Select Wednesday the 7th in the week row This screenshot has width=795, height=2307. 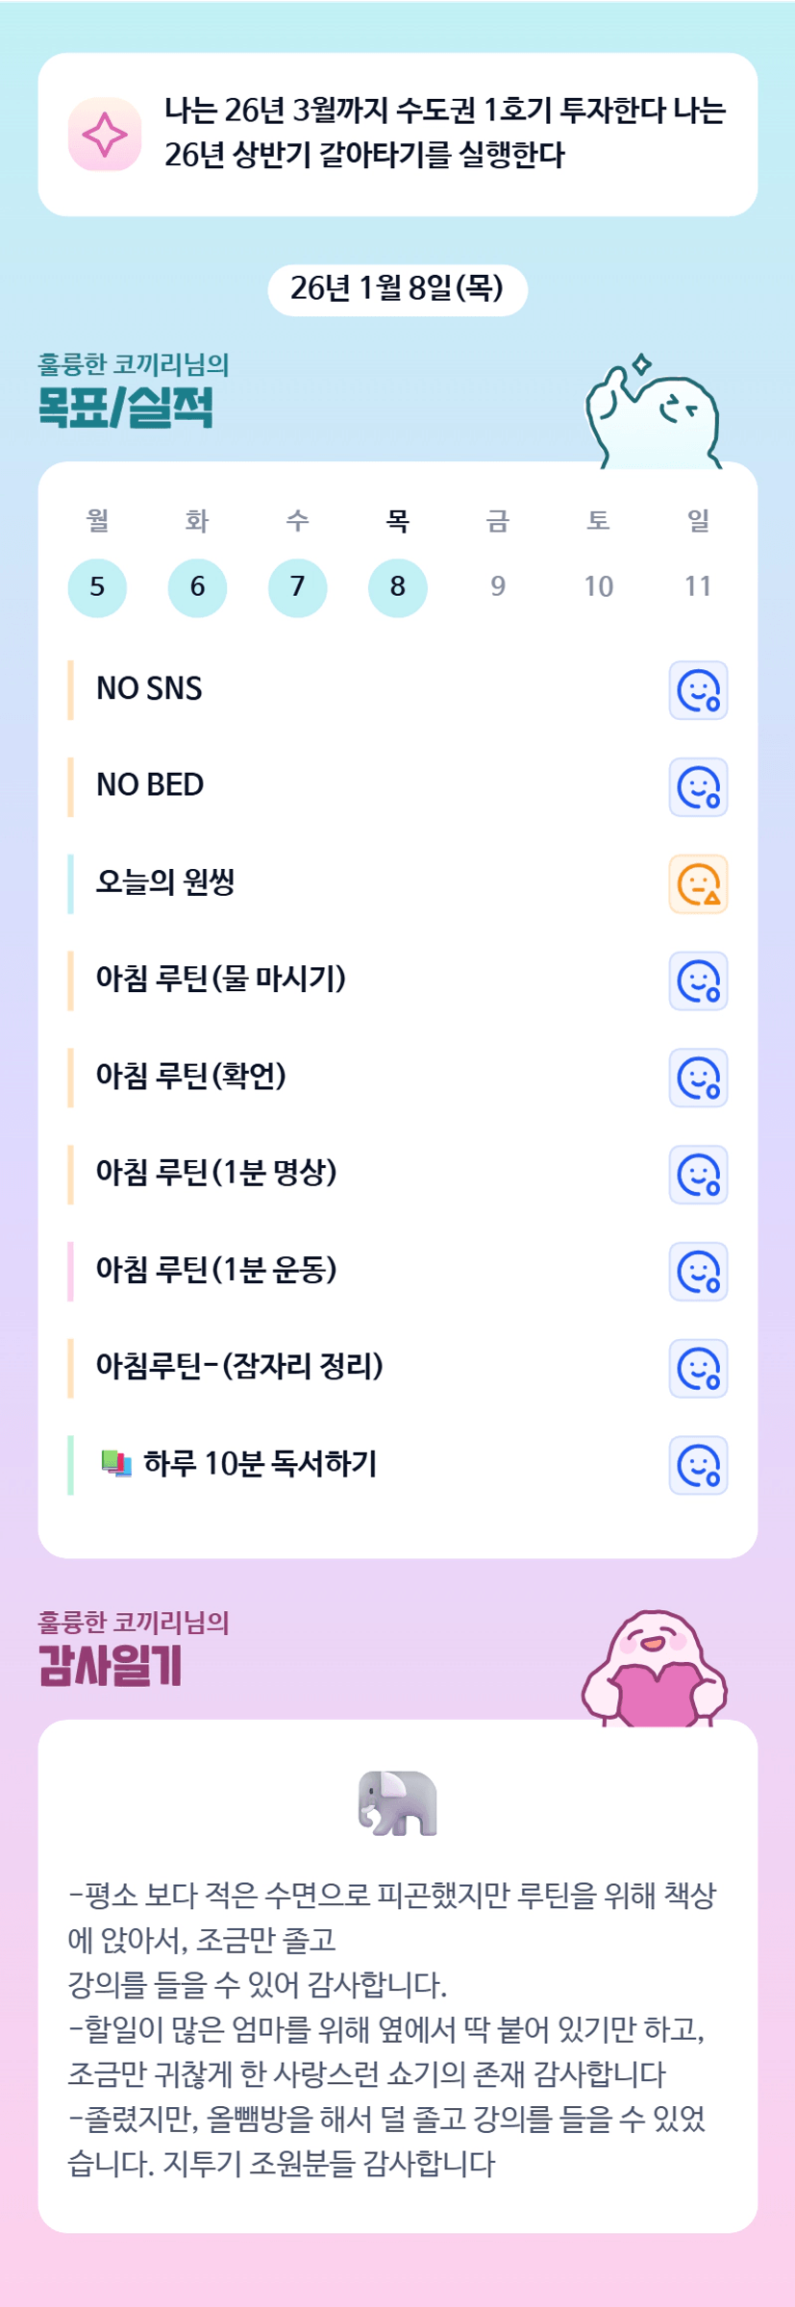(x=297, y=587)
